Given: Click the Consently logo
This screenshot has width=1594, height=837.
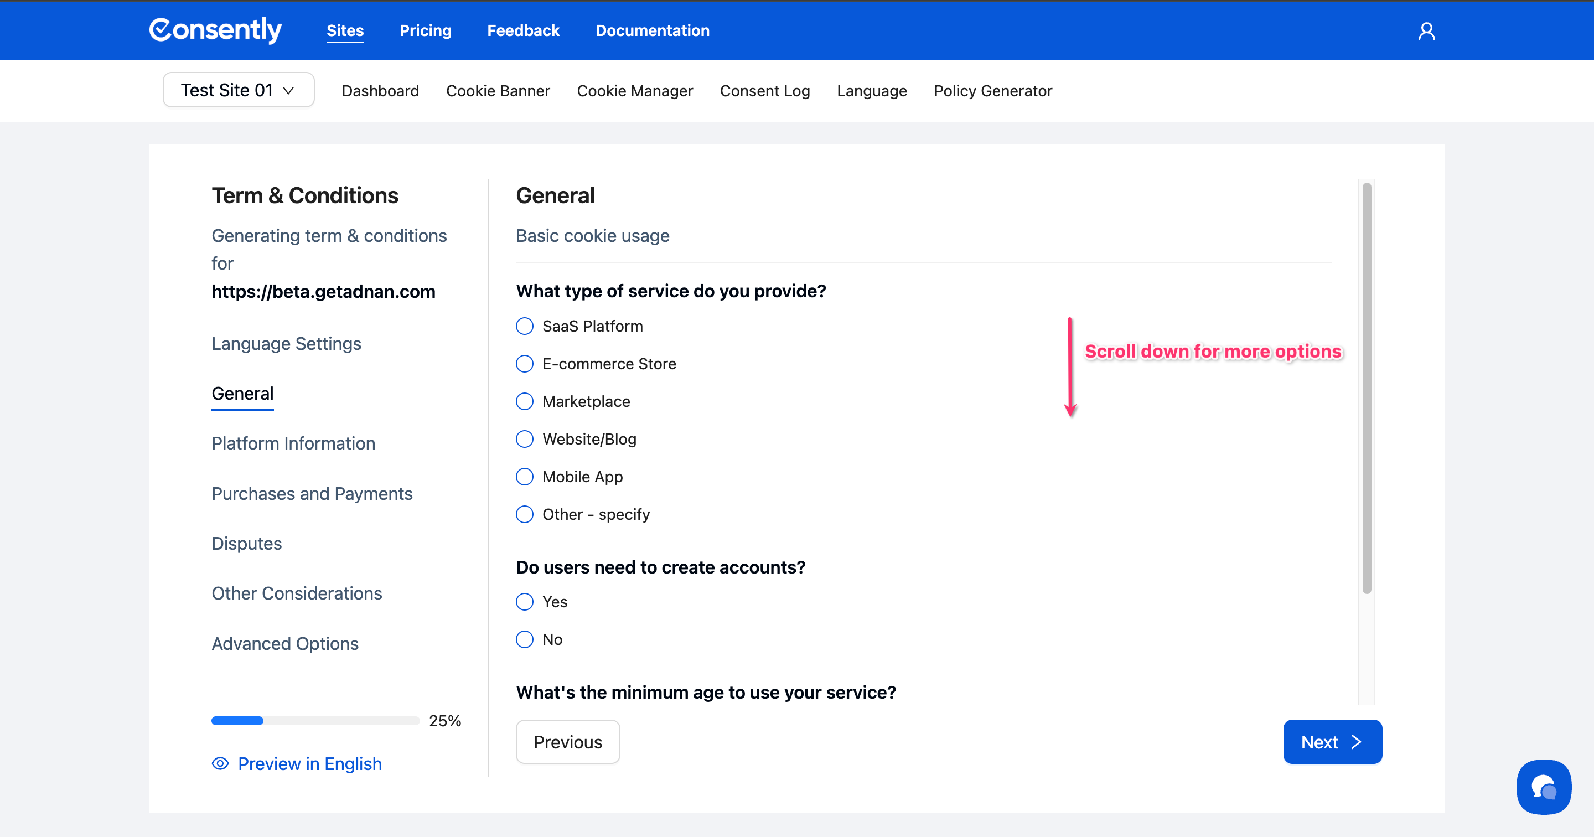Looking at the screenshot, I should [x=215, y=30].
